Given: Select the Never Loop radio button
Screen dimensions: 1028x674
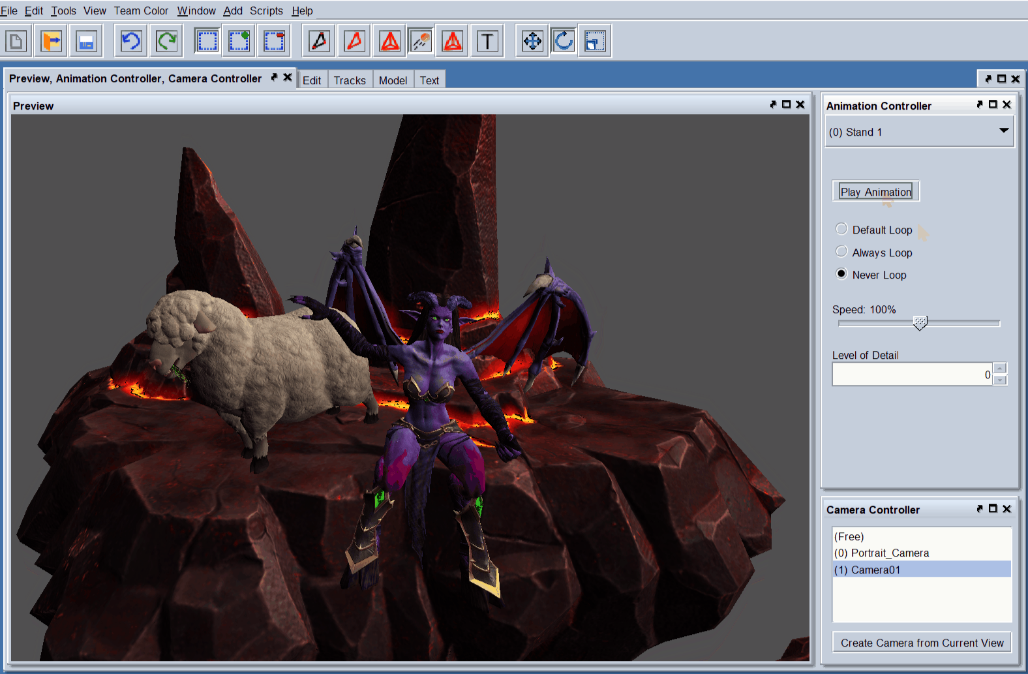Looking at the screenshot, I should coord(841,274).
